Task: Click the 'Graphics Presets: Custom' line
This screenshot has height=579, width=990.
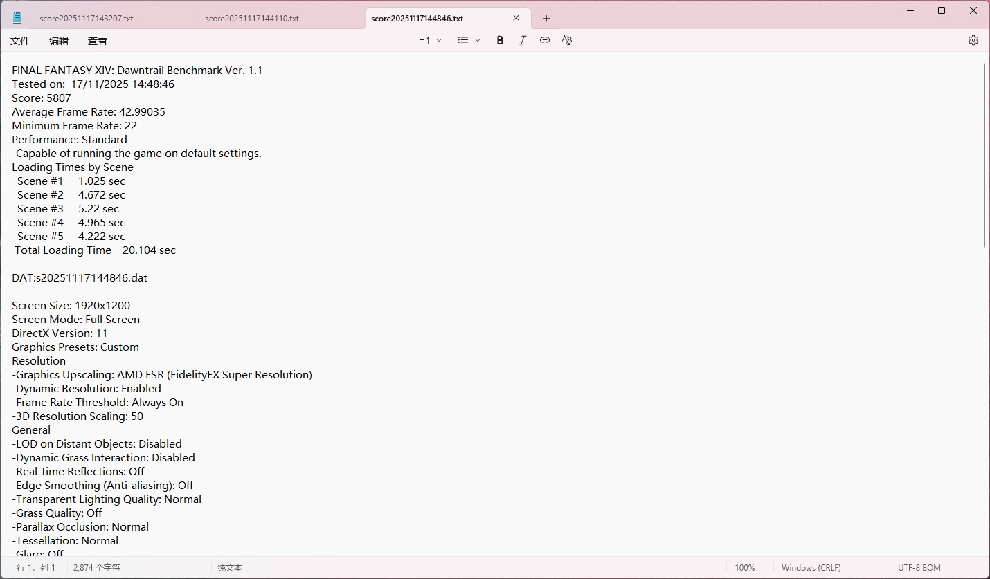Action: (75, 347)
